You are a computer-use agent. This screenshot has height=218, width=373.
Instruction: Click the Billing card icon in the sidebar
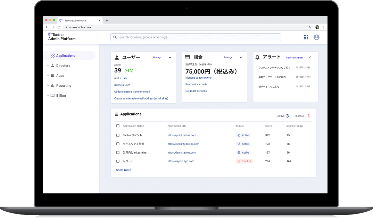point(52,95)
